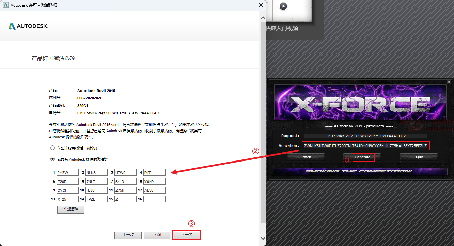Image resolution: width=454 pixels, height=246 pixels.
Task: Click the scroll down arrow in the dialog
Action: (x=263, y=238)
